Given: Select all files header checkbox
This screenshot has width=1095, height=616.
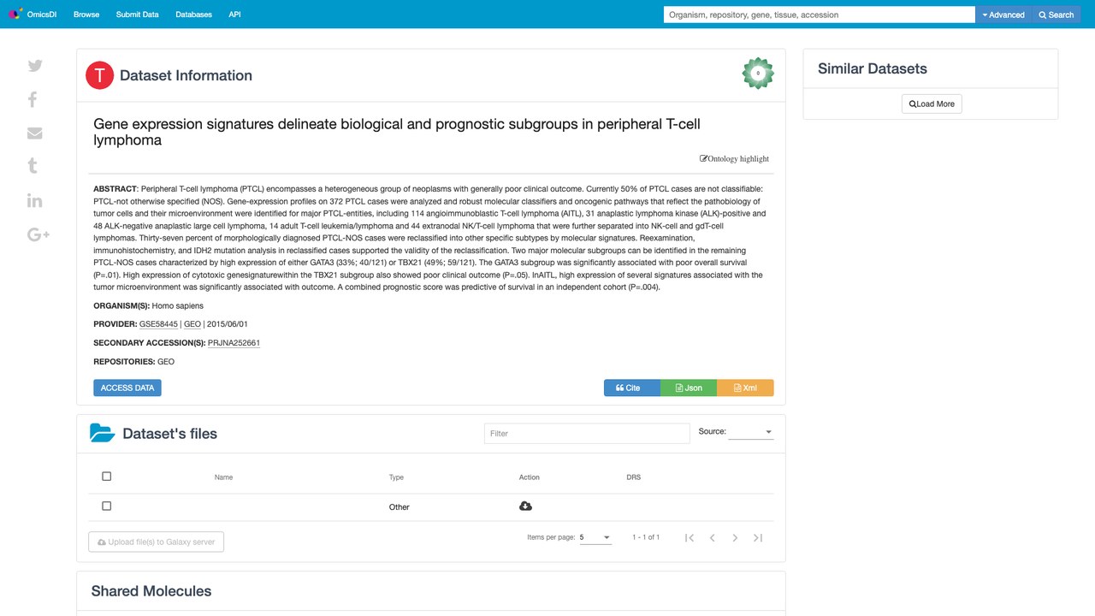Looking at the screenshot, I should coord(106,477).
